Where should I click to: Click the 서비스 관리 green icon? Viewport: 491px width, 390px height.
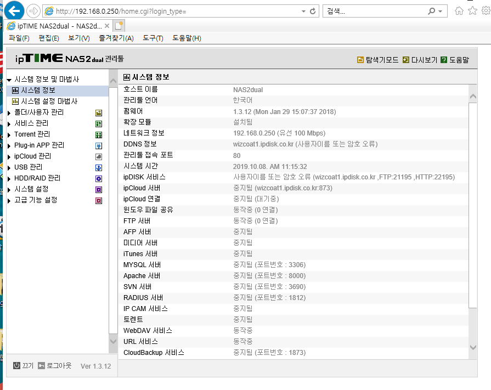tap(99, 124)
